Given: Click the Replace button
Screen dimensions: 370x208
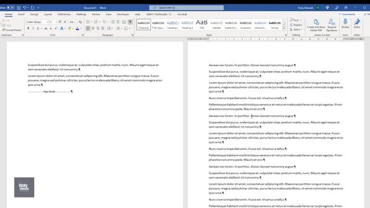Looking at the screenshot, I should click(296, 25).
